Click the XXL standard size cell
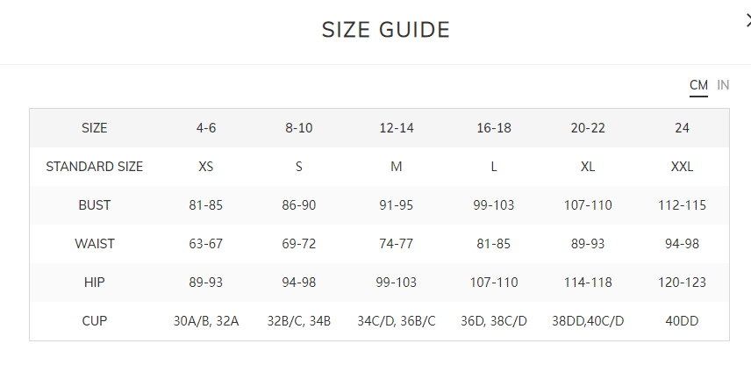This screenshot has width=751, height=365. [x=682, y=167]
